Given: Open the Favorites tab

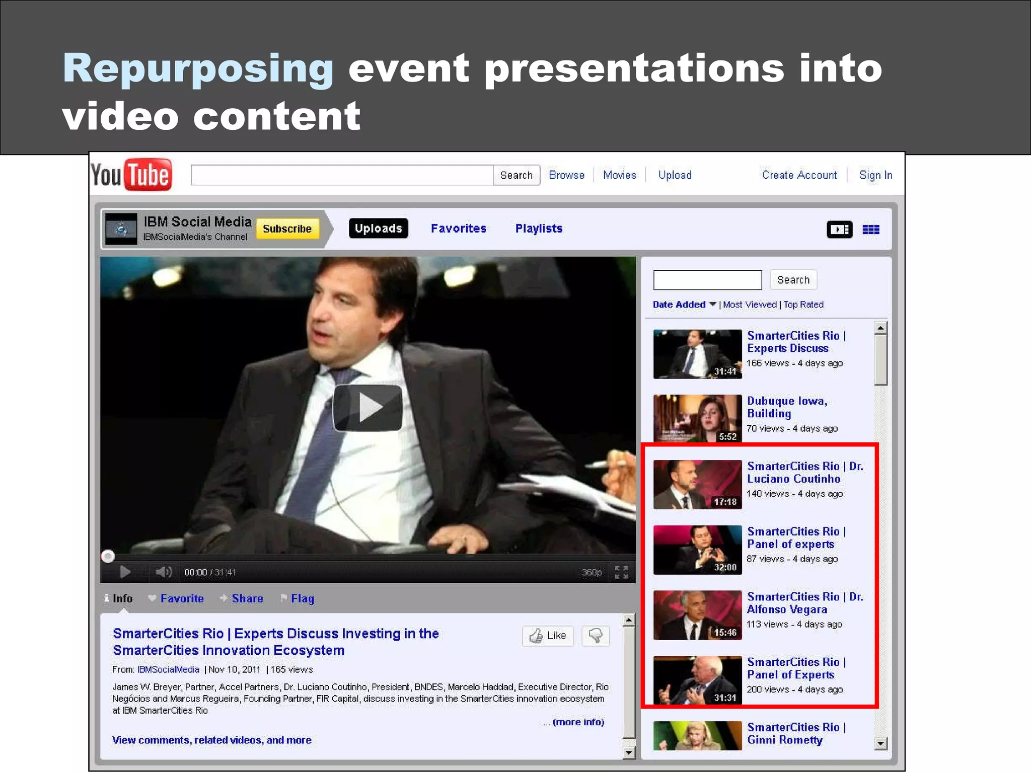Looking at the screenshot, I should point(459,228).
